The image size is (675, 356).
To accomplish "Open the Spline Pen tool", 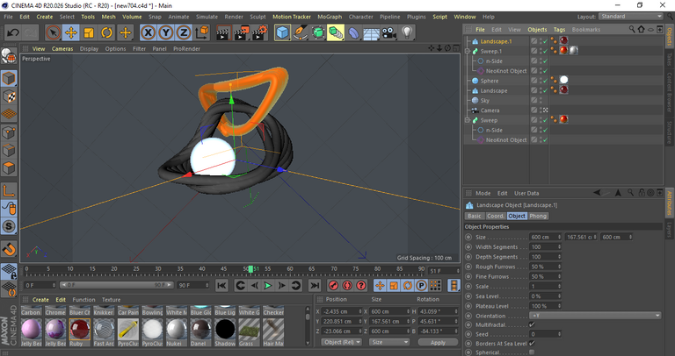I will click(x=300, y=32).
